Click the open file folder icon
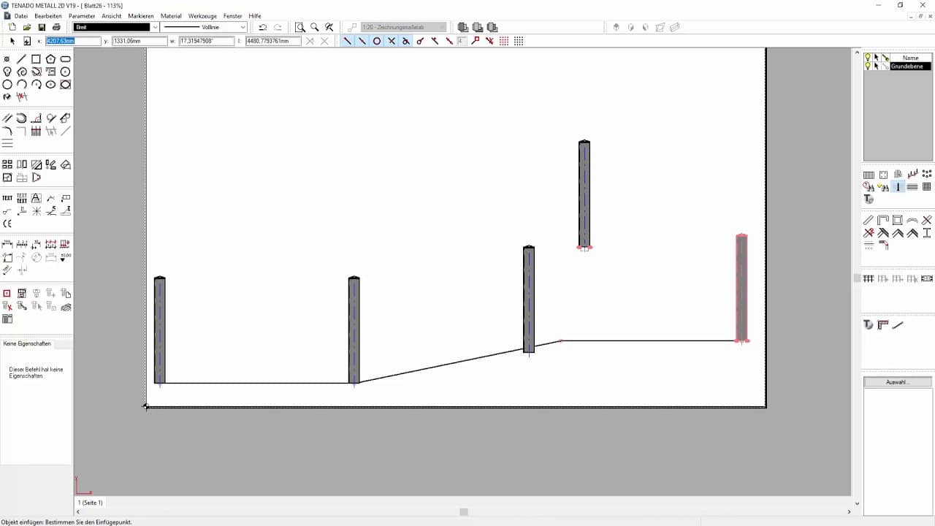The image size is (935, 526). [26, 27]
